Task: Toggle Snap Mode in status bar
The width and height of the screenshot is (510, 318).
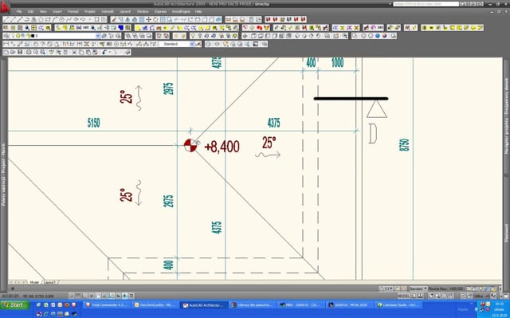Action: click(x=71, y=296)
